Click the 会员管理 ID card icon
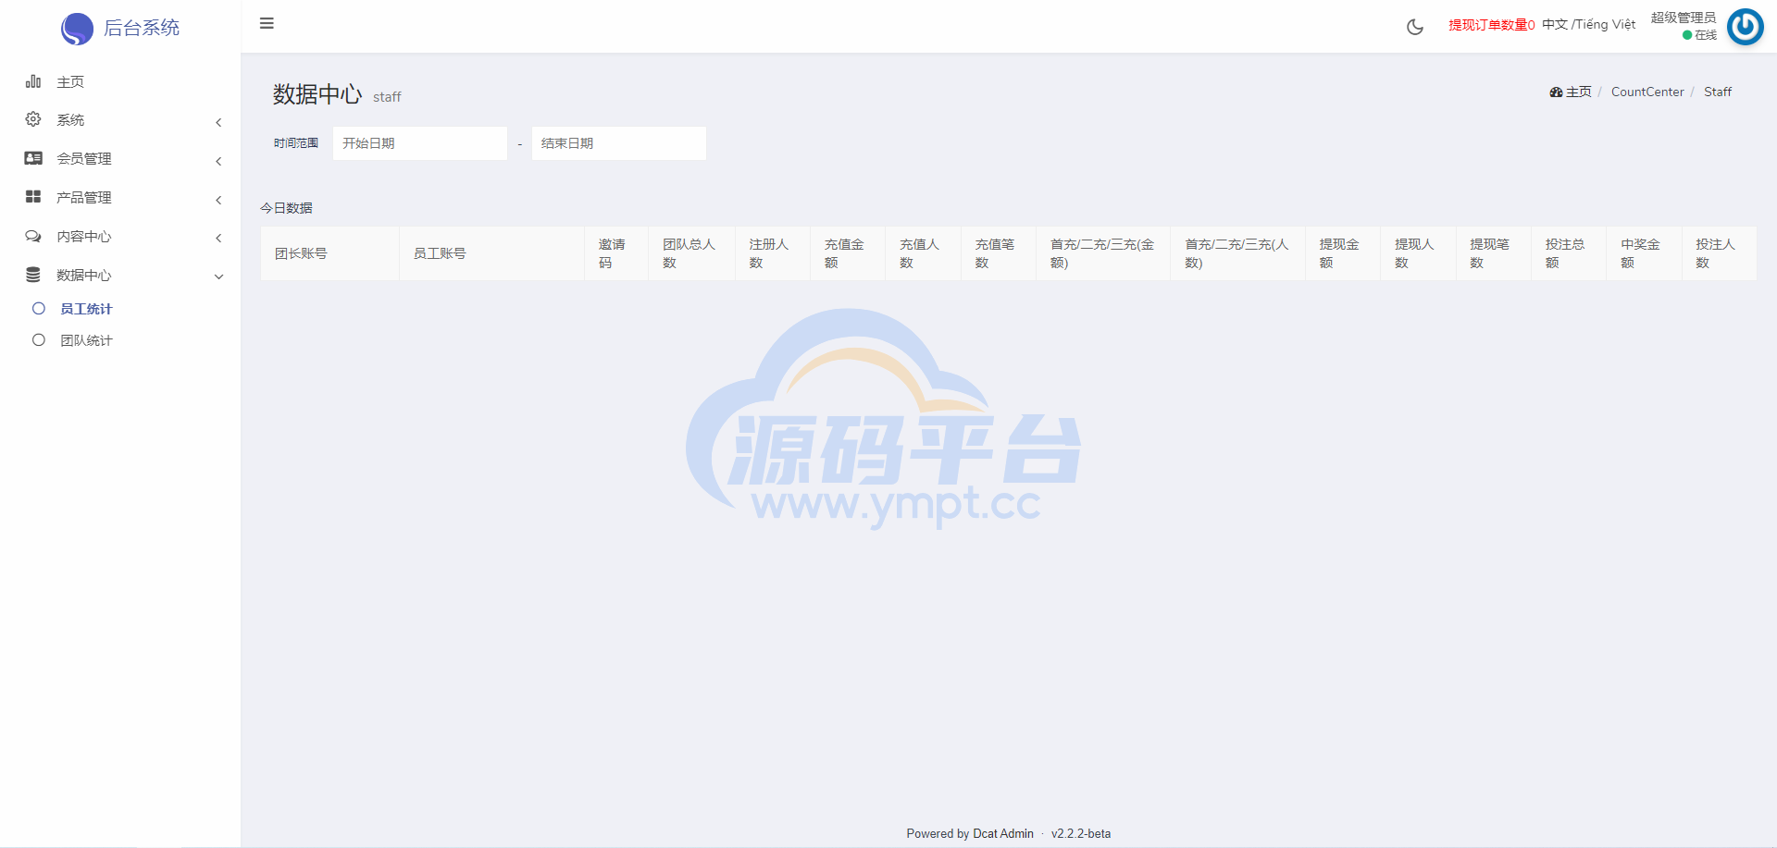1777x848 pixels. pyautogui.click(x=33, y=158)
